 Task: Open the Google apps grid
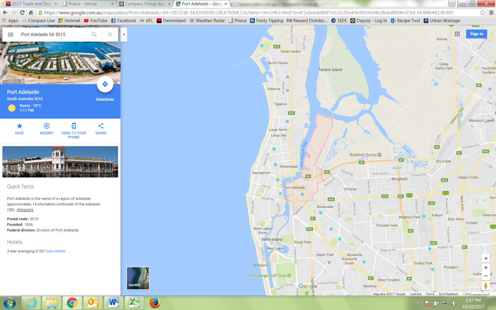coord(457,34)
